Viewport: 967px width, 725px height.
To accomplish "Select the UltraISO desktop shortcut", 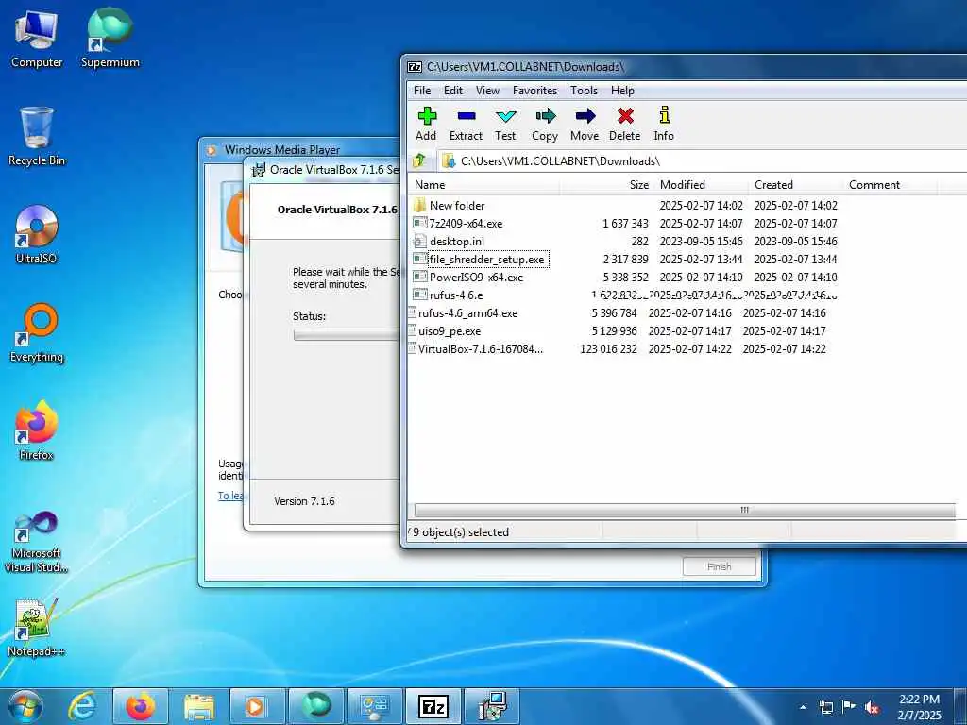I will [37, 234].
